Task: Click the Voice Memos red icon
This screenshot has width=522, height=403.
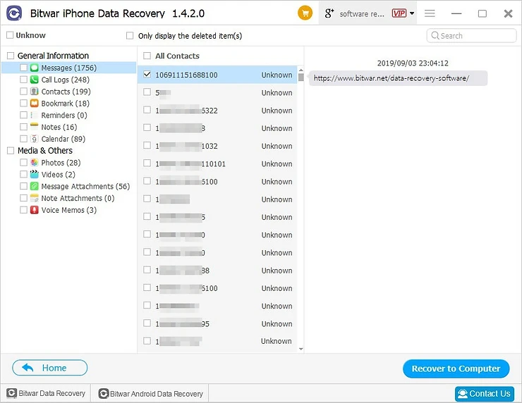Action: point(35,210)
